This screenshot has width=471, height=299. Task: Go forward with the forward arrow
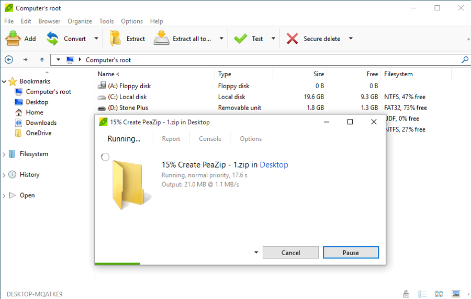26,59
